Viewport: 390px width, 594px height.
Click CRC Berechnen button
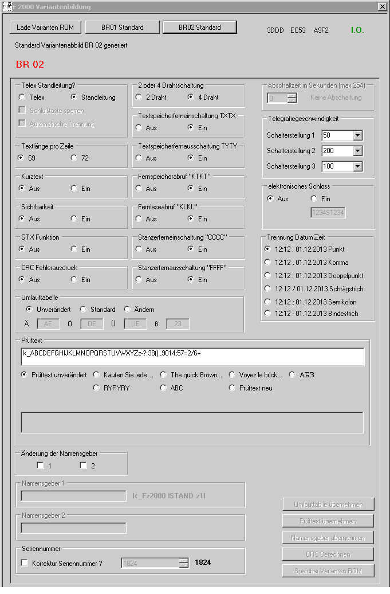pyautogui.click(x=328, y=554)
